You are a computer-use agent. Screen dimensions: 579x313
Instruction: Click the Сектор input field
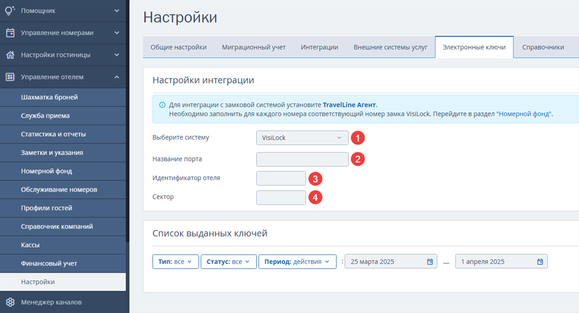pyautogui.click(x=281, y=197)
